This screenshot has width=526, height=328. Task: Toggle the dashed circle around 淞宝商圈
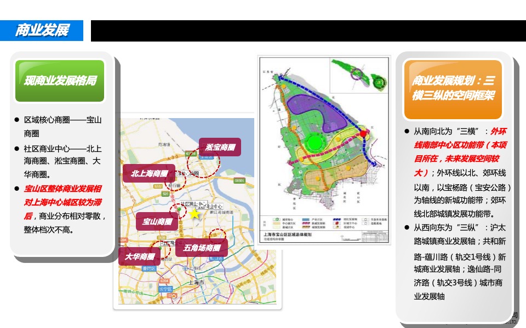click(x=203, y=161)
